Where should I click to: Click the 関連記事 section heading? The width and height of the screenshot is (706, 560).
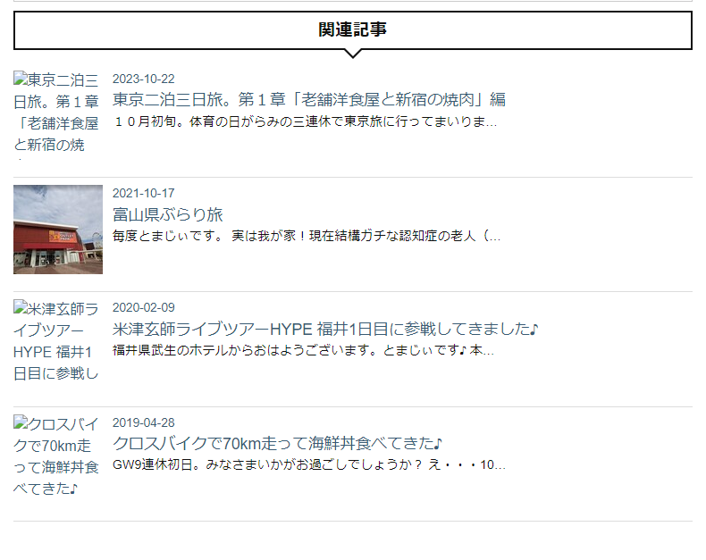click(x=353, y=29)
